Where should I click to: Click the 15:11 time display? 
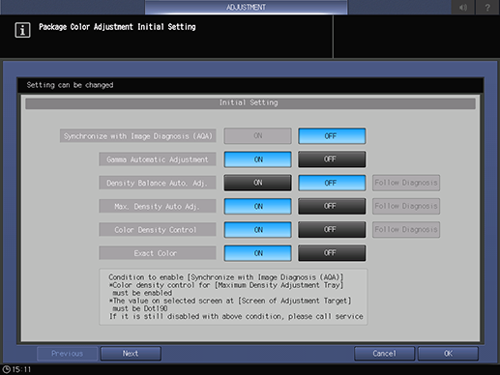point(21,369)
